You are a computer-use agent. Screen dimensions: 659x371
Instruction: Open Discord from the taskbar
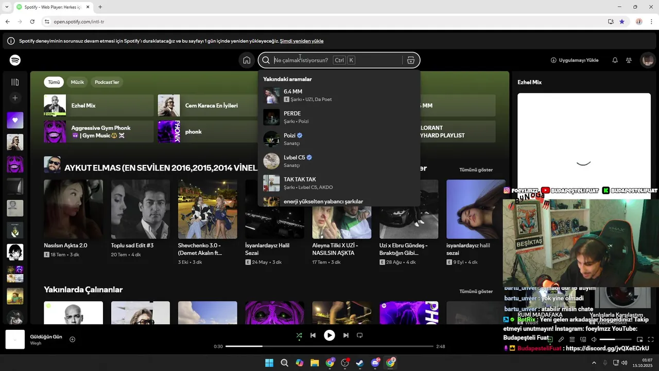click(375, 363)
